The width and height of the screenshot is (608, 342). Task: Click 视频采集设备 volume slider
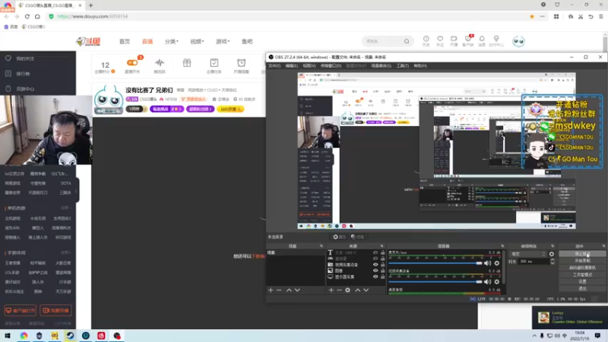click(435, 282)
